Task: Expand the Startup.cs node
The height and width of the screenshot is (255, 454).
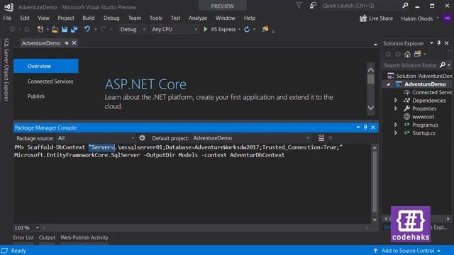Action: (x=396, y=133)
